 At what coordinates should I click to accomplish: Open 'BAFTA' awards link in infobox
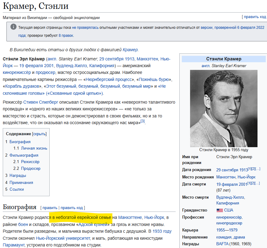coord(222,244)
